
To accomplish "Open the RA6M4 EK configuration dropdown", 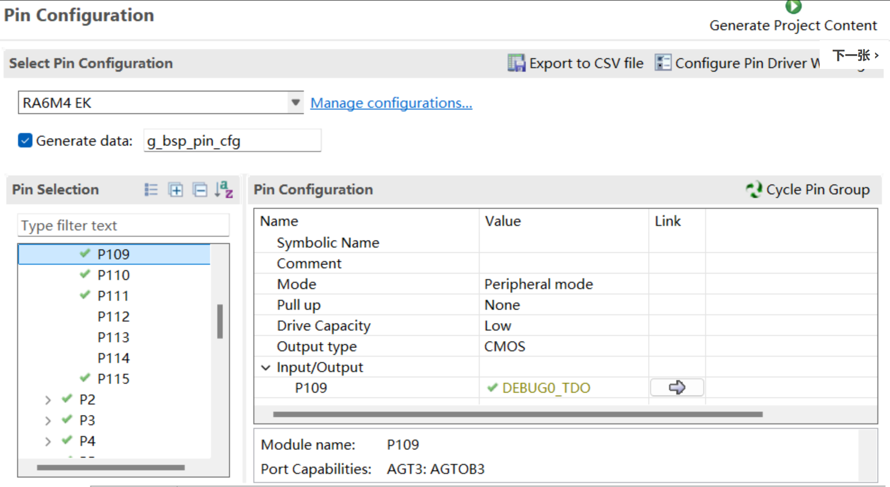I will tap(295, 102).
